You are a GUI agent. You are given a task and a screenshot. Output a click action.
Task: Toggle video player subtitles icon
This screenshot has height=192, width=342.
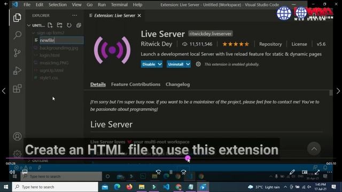[x=25, y=172]
